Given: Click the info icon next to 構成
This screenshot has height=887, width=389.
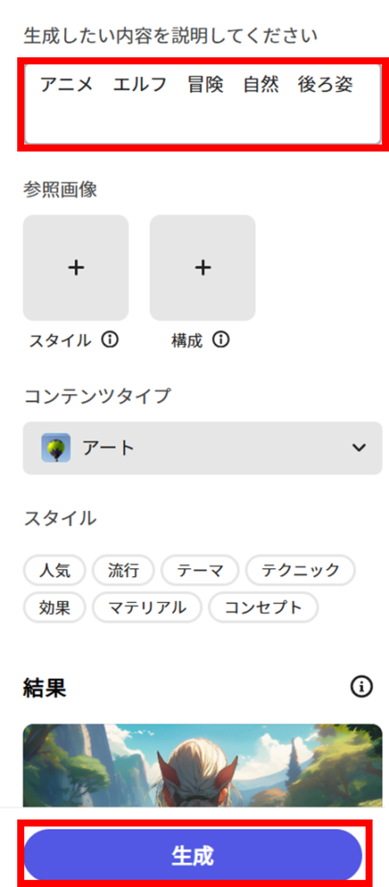Looking at the screenshot, I should point(221,340).
